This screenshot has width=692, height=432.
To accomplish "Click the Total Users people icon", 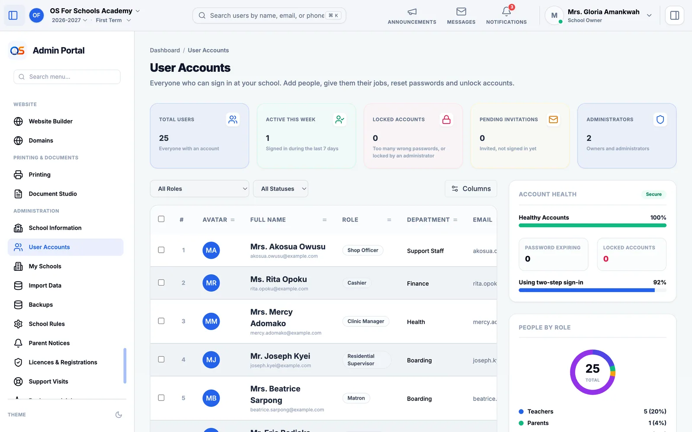I will click(x=233, y=120).
